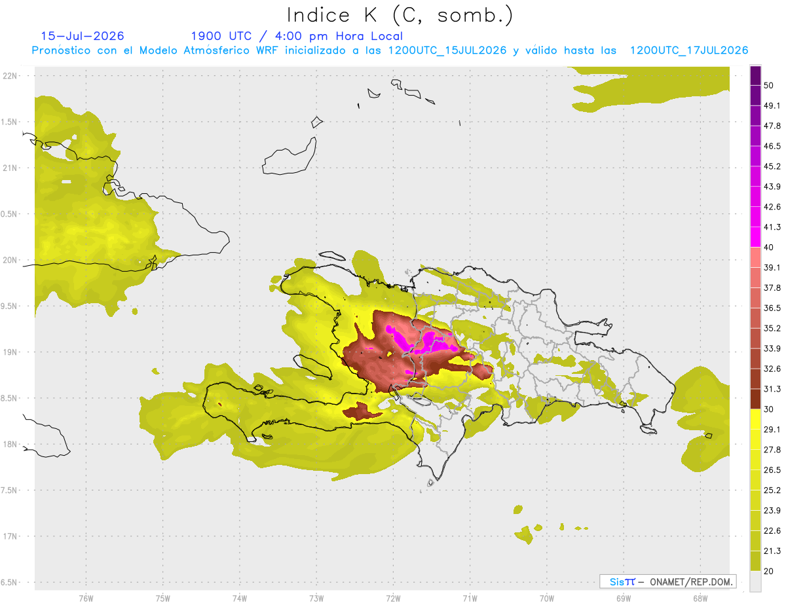Screen dimensions: 786x607
Task: Click the latitude label "21N"
Action: (x=10, y=168)
